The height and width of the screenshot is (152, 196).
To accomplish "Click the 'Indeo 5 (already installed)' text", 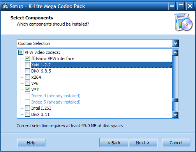I will pos(56,102).
